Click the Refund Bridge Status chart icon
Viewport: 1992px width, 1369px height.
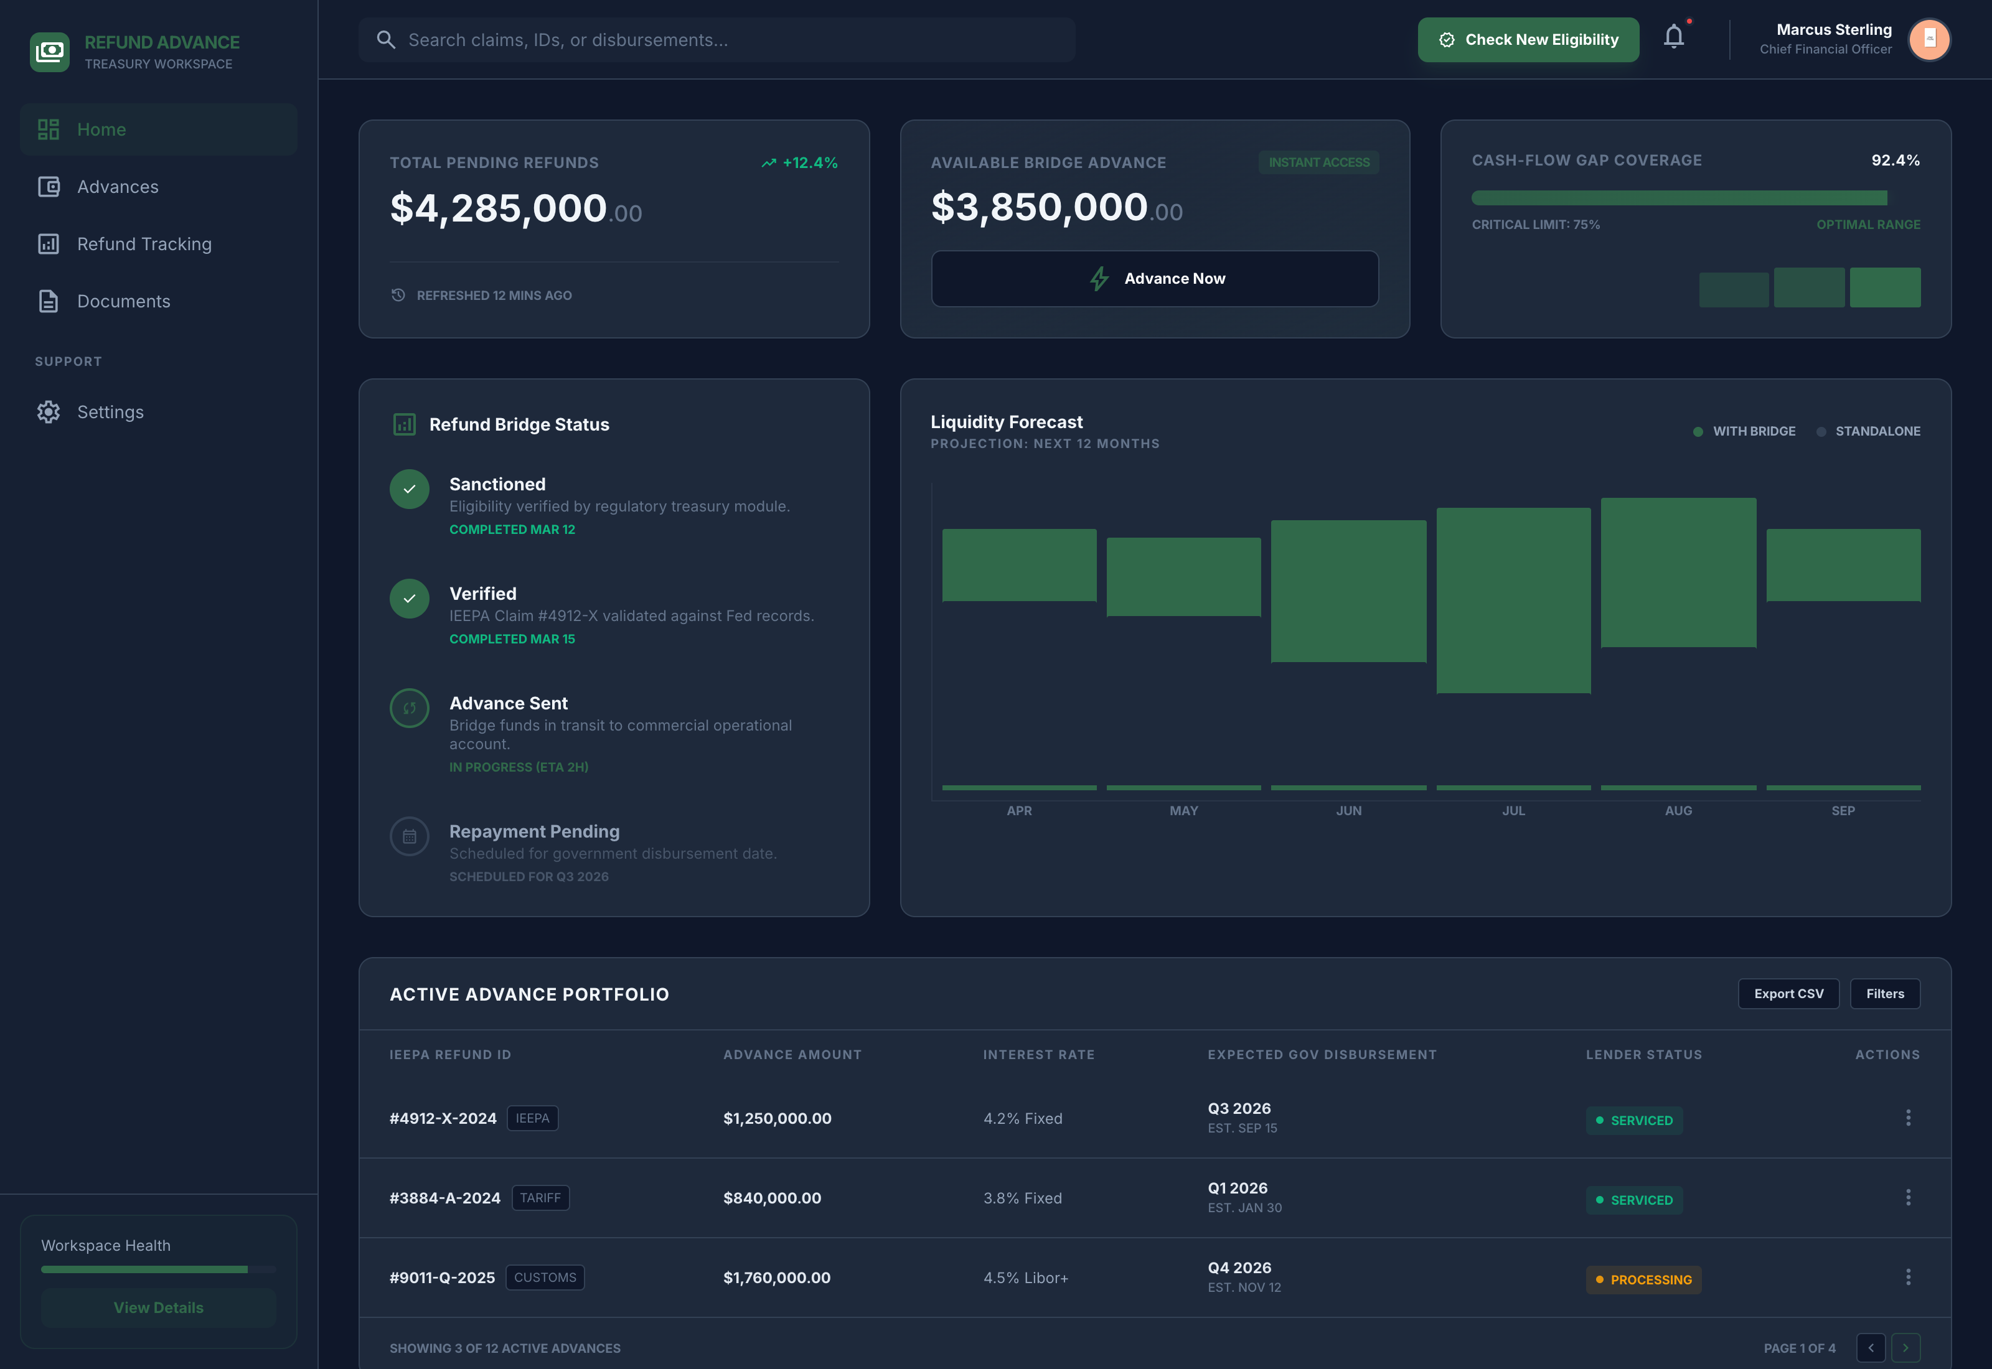pos(404,424)
